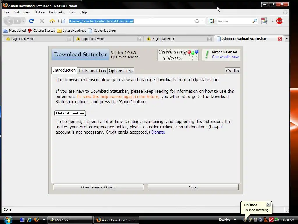
Task: Switch to the Hints and Tips tab
Action: click(x=92, y=71)
